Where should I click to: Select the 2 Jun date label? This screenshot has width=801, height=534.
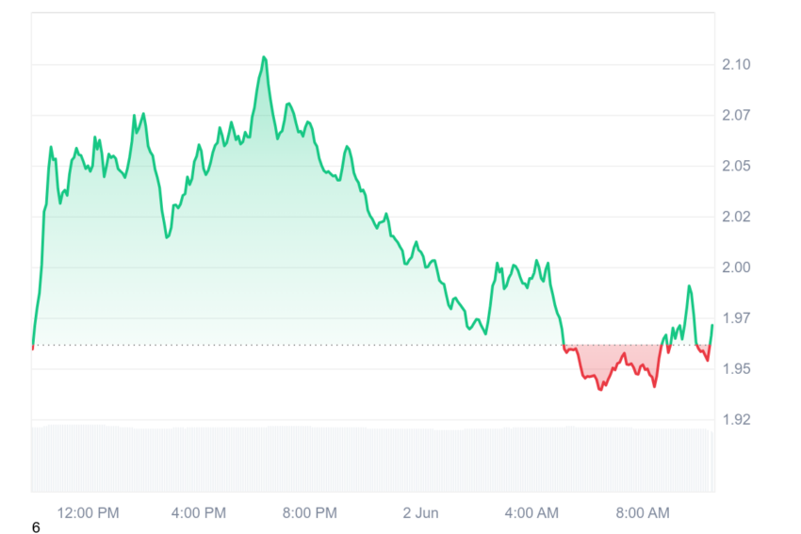tap(420, 513)
